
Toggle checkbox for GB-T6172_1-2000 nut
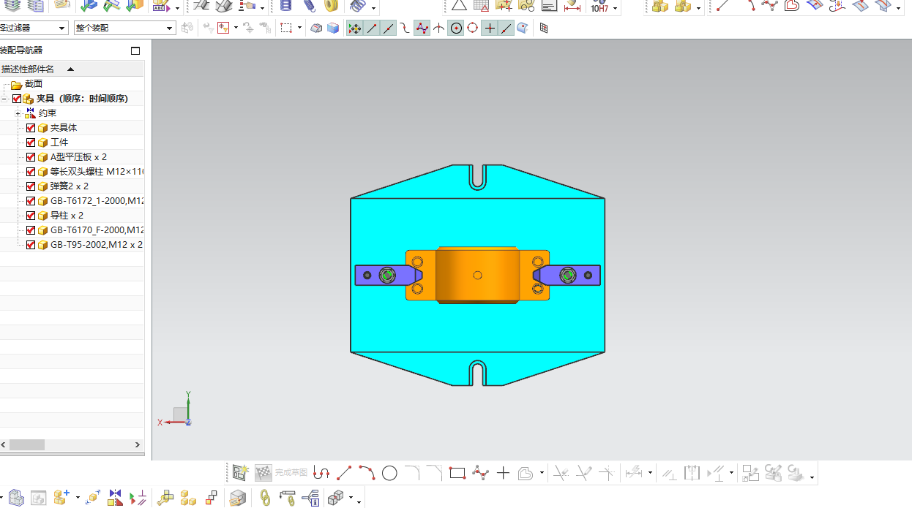point(31,201)
